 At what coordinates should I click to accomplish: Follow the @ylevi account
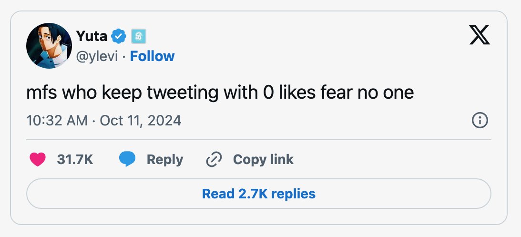coord(152,56)
